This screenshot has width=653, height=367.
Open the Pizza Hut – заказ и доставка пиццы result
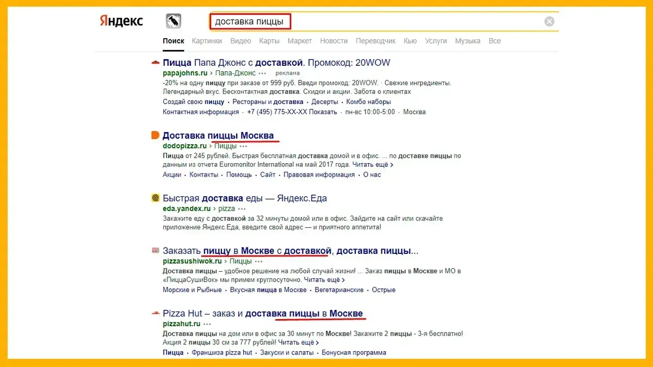(x=263, y=314)
